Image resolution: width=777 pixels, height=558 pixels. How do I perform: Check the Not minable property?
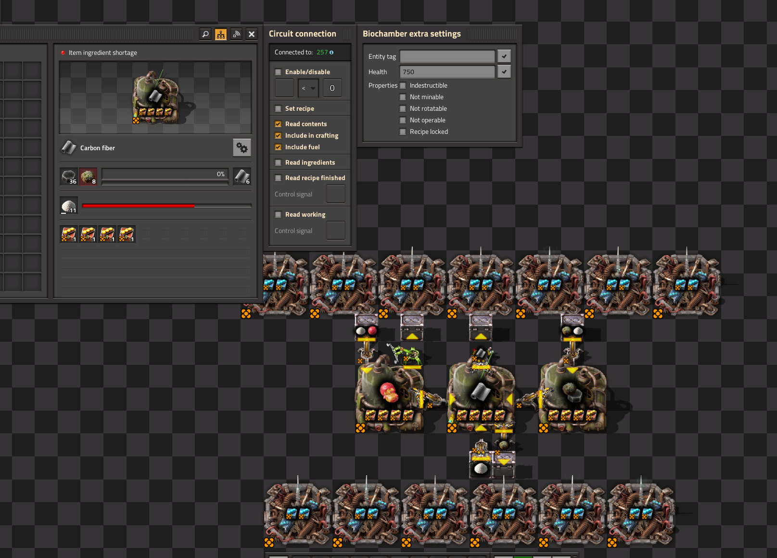(403, 97)
